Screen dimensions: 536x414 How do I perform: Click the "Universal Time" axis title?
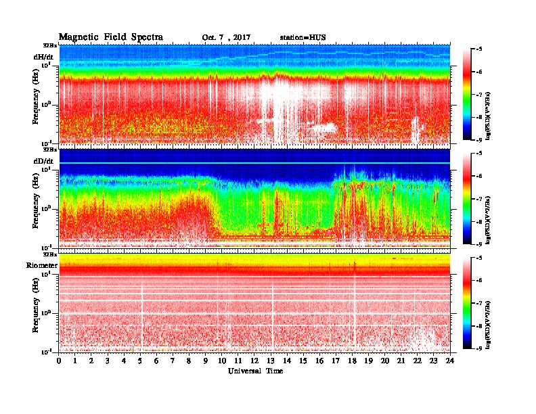[x=255, y=371]
